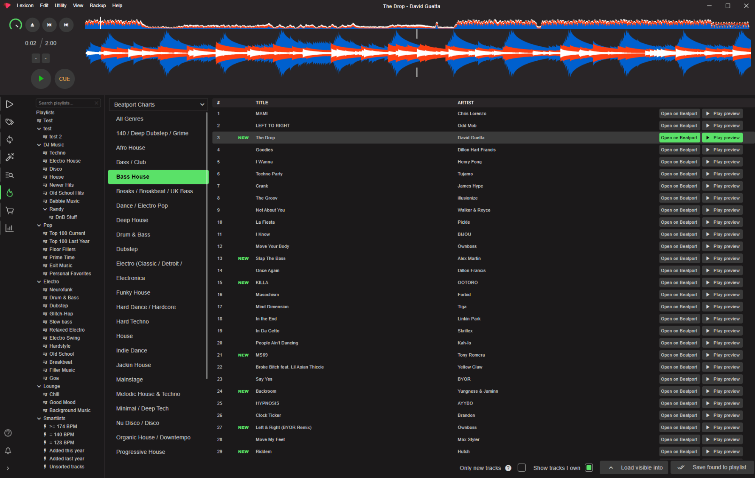Collapse the DJ Music folder
This screenshot has height=478, width=755.
tap(39, 145)
